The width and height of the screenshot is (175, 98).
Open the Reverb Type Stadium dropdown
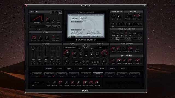point(38,83)
